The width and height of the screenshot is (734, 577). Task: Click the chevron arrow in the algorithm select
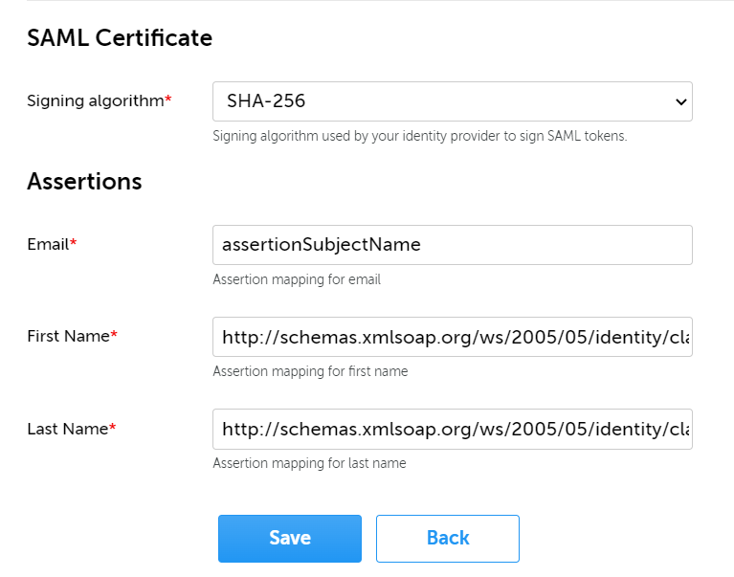pyautogui.click(x=680, y=101)
